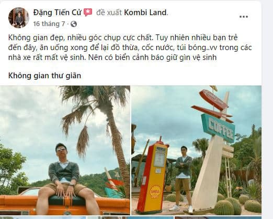Open the bottom-right partially visible photo

218,217
